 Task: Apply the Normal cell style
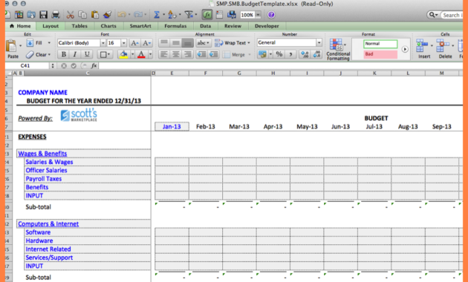pyautogui.click(x=380, y=44)
